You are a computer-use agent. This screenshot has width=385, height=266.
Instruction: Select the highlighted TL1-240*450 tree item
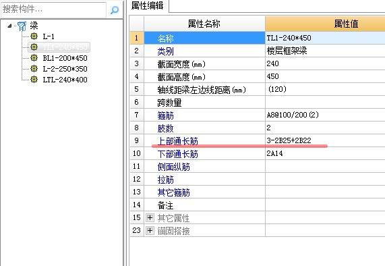(65, 47)
